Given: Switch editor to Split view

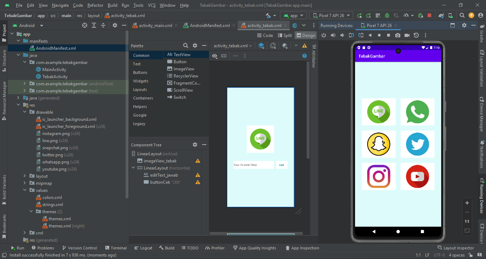Looking at the screenshot, I should click(x=285, y=35).
